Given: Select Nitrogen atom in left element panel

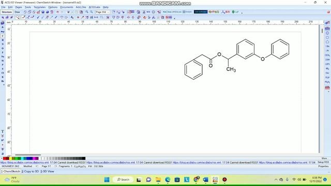Looking at the screenshot, I should (3, 44).
